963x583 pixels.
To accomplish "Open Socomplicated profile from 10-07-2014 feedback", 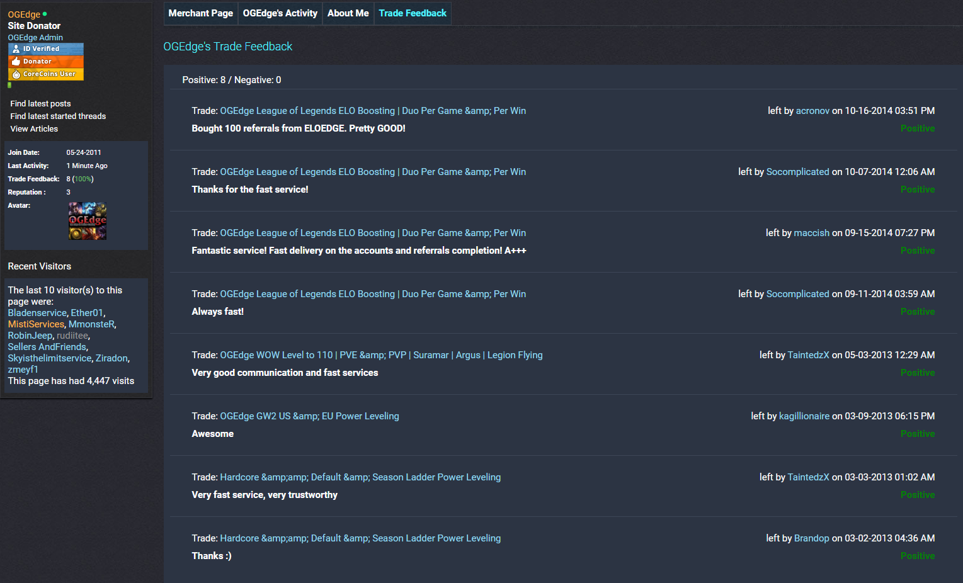I will (x=797, y=172).
